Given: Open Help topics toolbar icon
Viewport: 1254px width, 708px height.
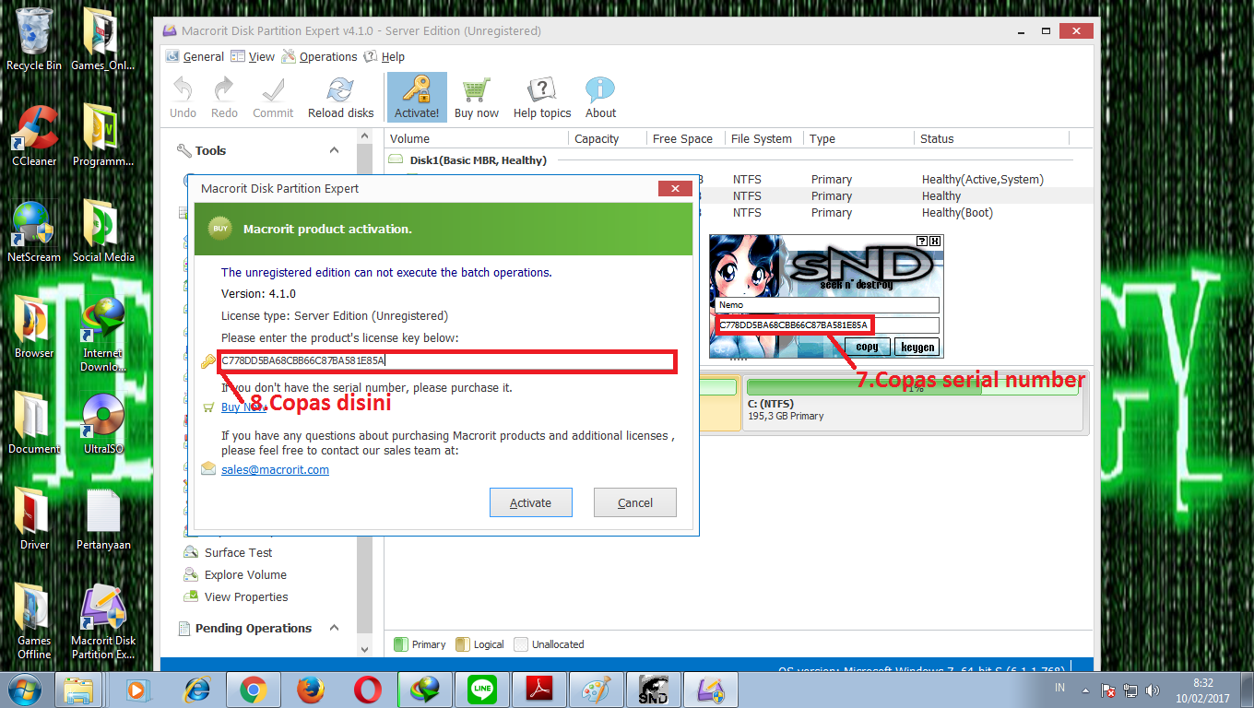Looking at the screenshot, I should (x=542, y=90).
